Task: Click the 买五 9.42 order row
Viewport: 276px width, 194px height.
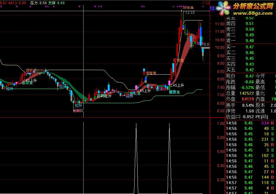Action: (240, 70)
